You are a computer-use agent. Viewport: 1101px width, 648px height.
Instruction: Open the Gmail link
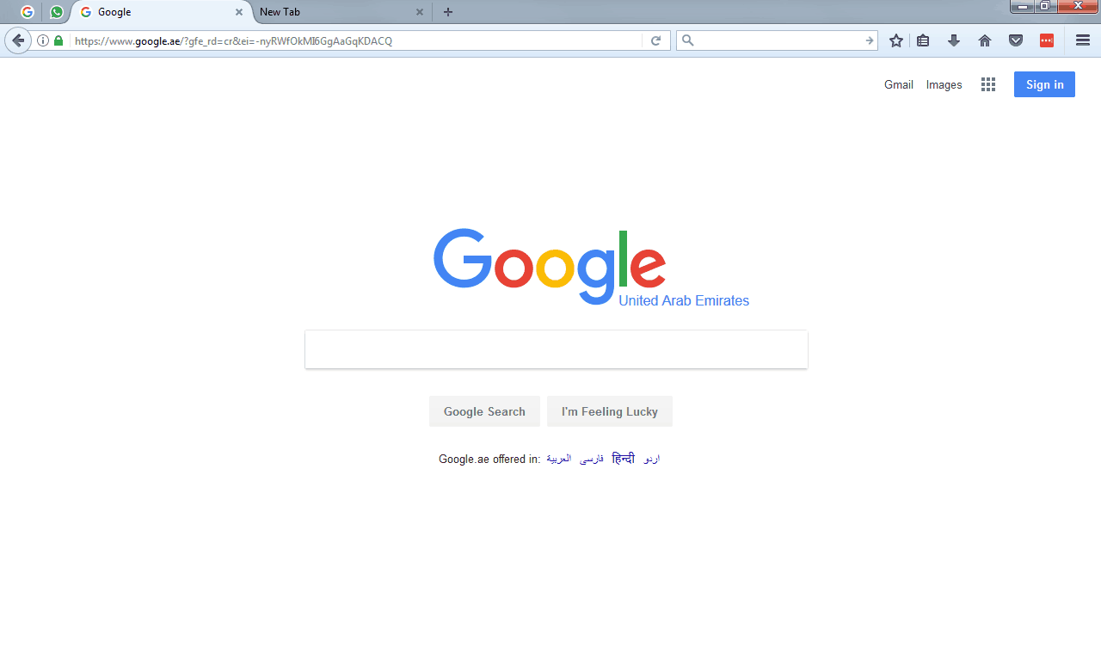[x=899, y=84]
